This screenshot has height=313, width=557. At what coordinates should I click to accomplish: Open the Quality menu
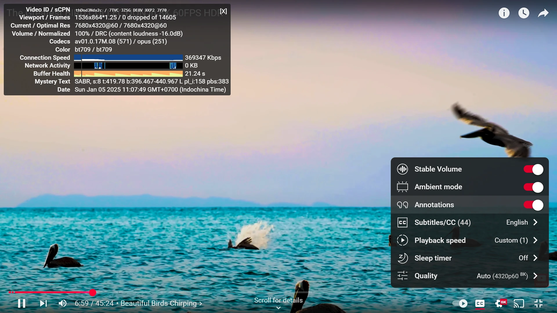coord(470,276)
